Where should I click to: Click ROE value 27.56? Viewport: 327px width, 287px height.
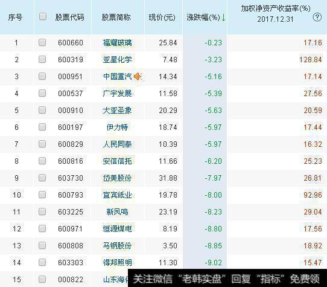313,94
